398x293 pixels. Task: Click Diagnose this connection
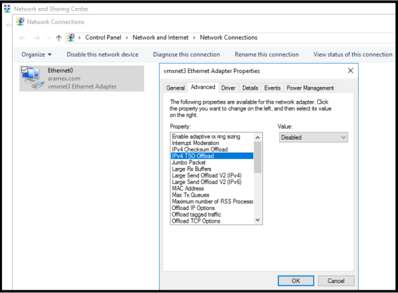pyautogui.click(x=186, y=54)
